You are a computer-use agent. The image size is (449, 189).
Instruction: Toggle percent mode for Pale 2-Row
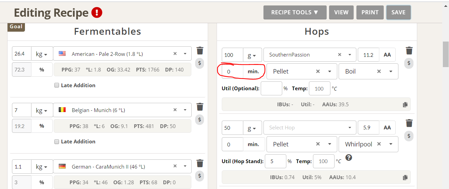pos(42,69)
